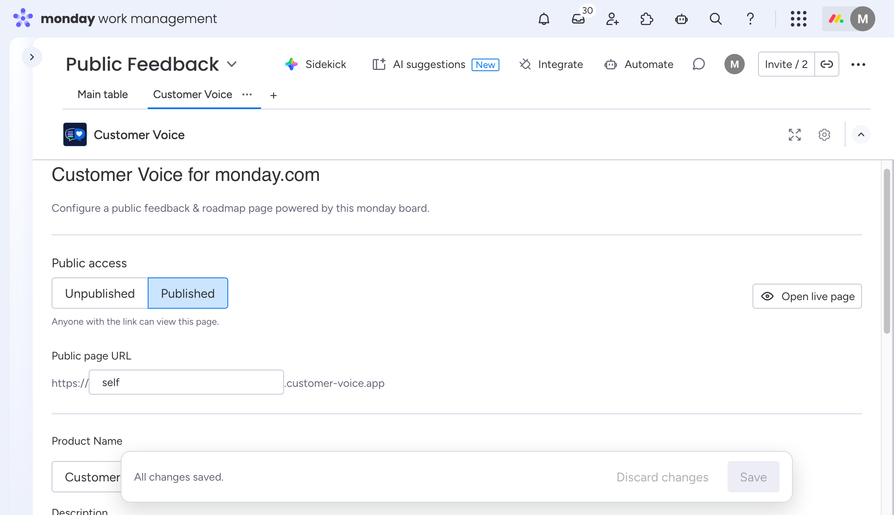
Task: Open Customer Voice tab options menu
Action: coord(247,95)
